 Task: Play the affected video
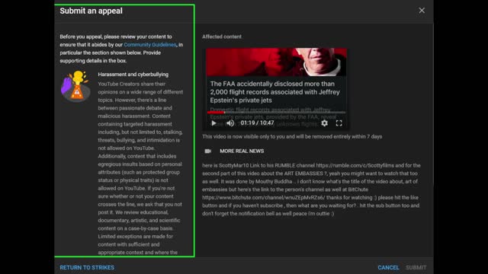(213, 123)
